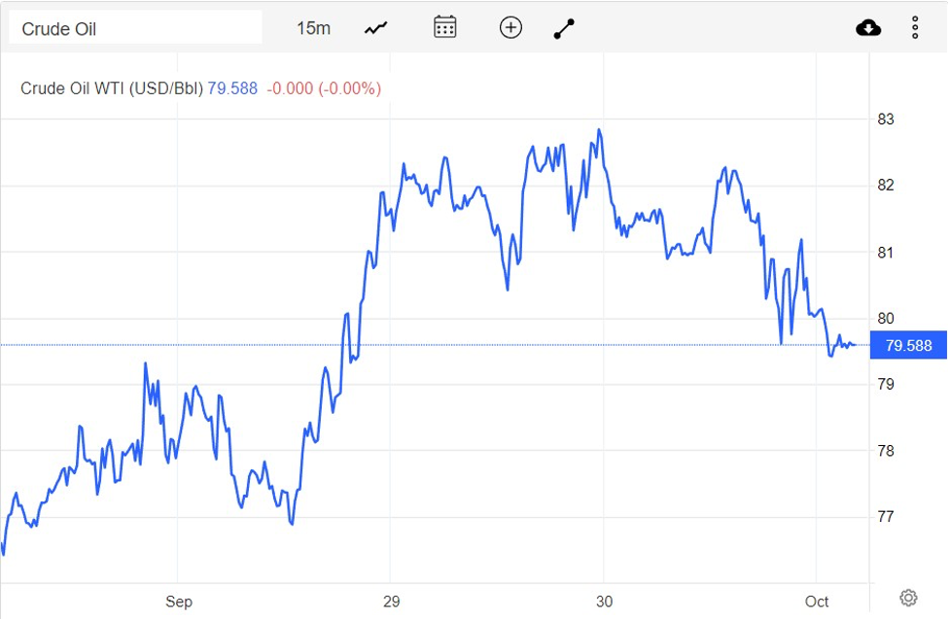Click the blue 79.588 price tag on axis
Image resolution: width=950 pixels, height=619 pixels.
tap(908, 345)
